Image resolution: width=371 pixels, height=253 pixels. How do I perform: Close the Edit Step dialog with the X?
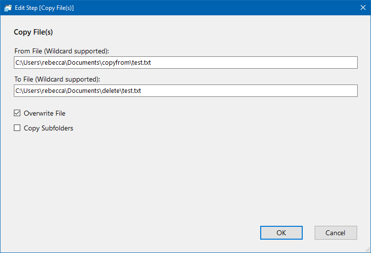tap(363, 7)
